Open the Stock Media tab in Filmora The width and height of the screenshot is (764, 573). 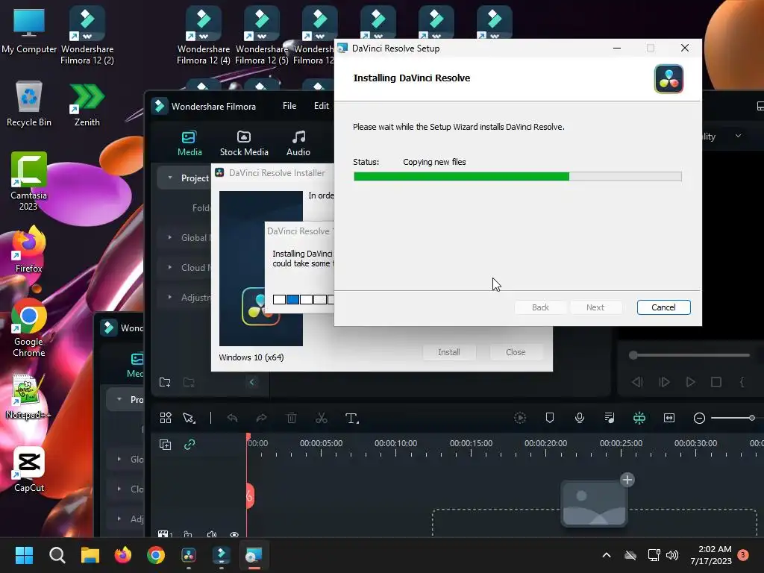coord(244,144)
